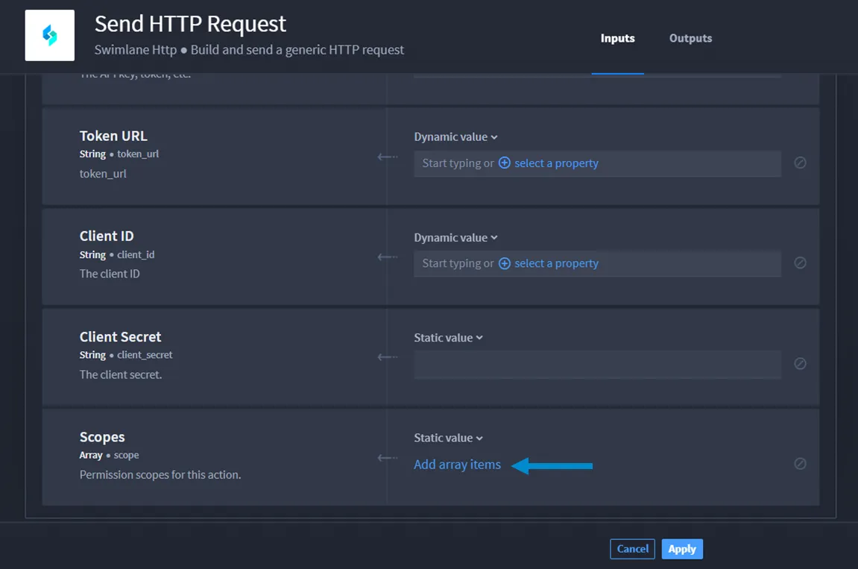This screenshot has height=569, width=858.
Task: Open Token URL Dynamic value dropdown
Action: 455,137
